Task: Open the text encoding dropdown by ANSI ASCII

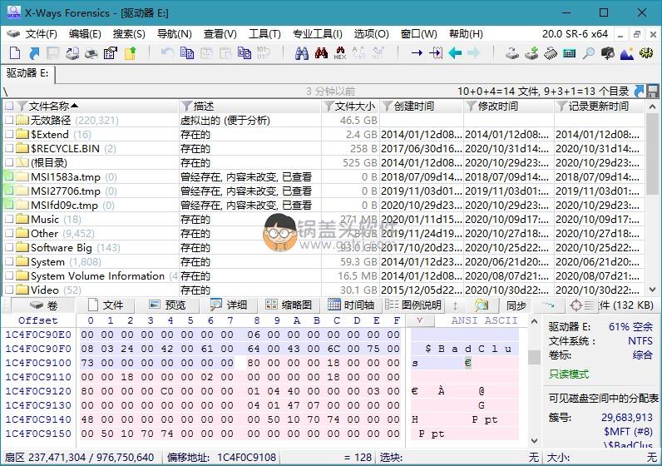Action: tap(420, 320)
